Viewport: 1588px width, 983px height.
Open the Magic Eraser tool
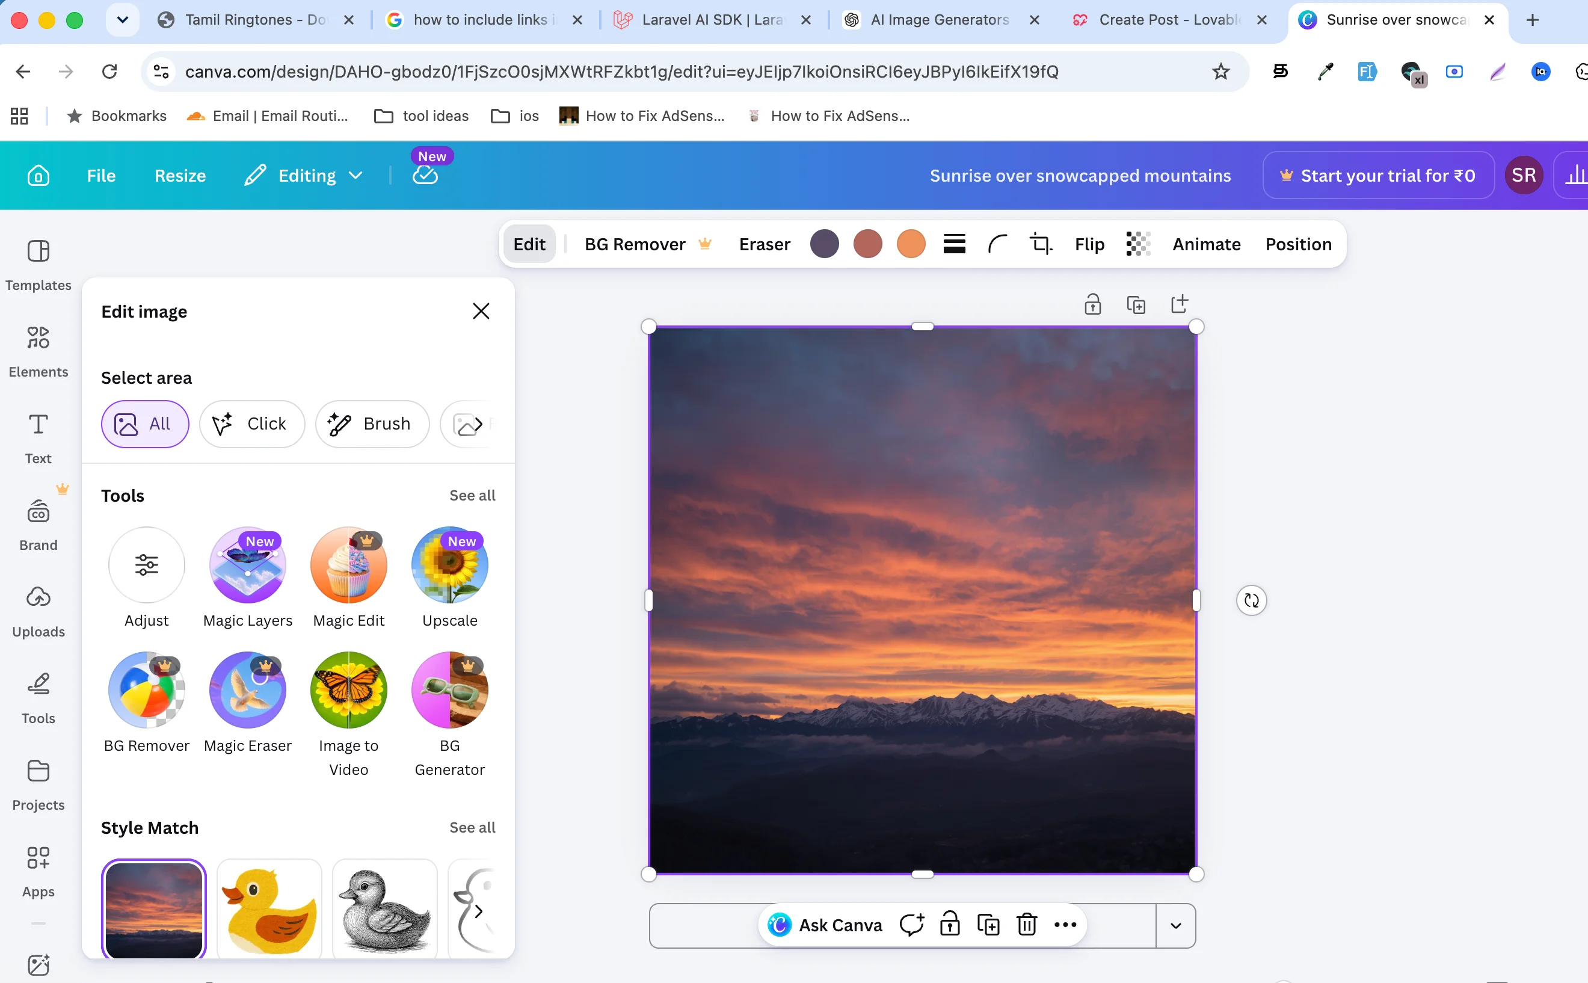pyautogui.click(x=248, y=702)
